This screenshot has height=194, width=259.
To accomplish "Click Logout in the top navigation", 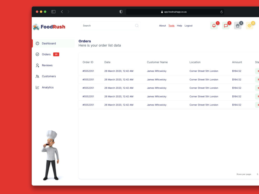I will tap(189, 26).
